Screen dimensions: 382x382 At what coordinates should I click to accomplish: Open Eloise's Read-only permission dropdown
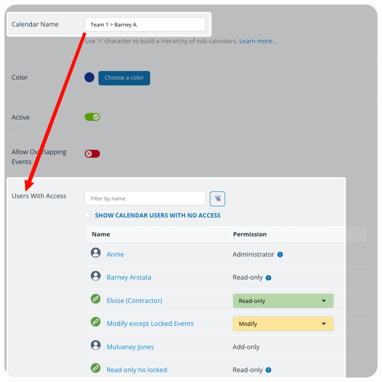(x=283, y=301)
